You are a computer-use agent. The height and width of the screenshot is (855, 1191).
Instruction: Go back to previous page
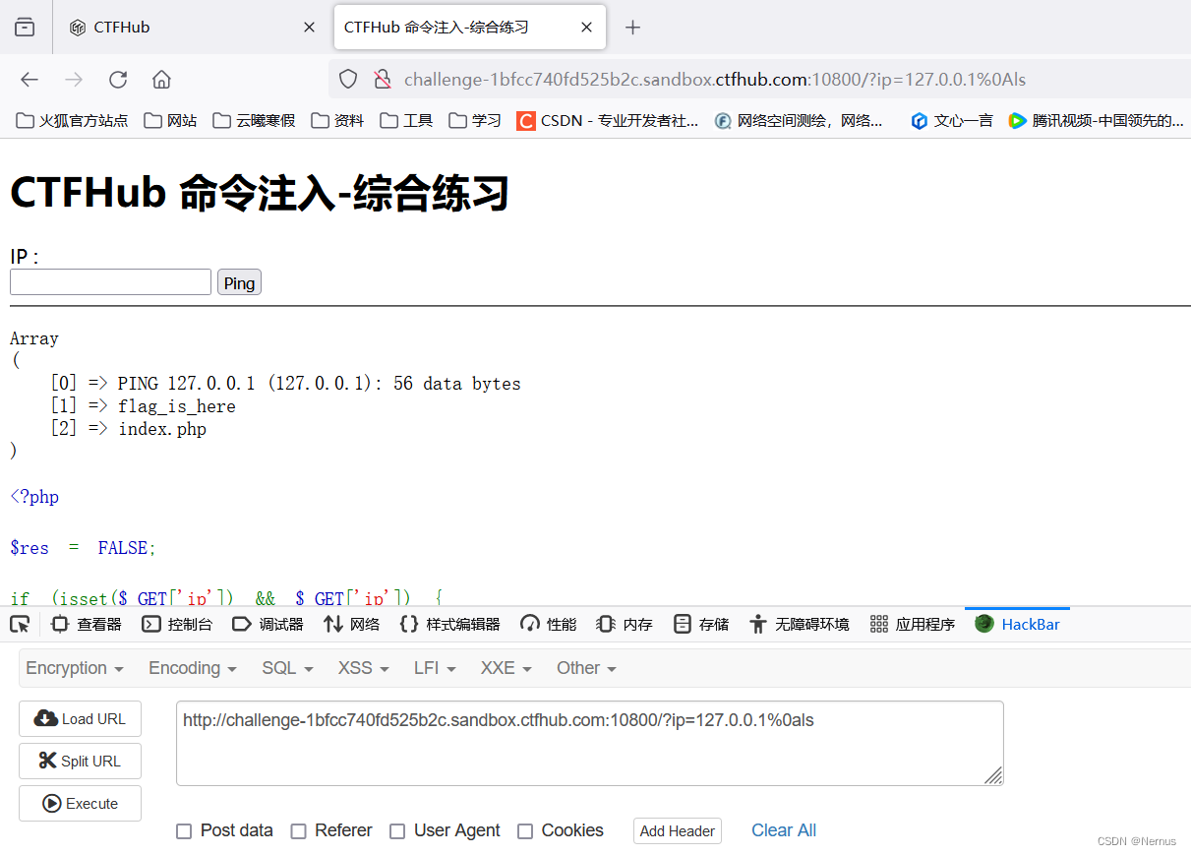point(30,80)
